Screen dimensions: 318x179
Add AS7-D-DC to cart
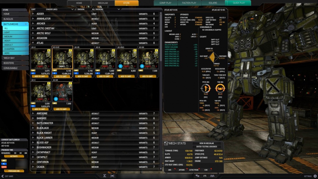click(61, 76)
